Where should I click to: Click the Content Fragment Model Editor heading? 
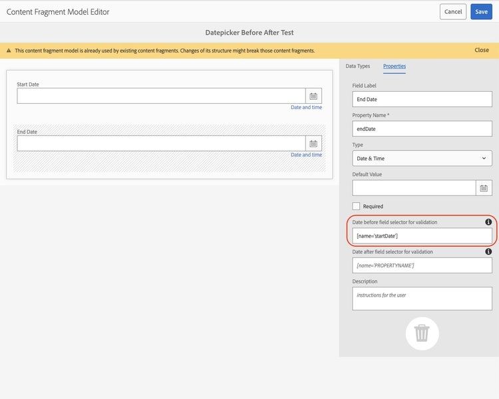click(58, 12)
